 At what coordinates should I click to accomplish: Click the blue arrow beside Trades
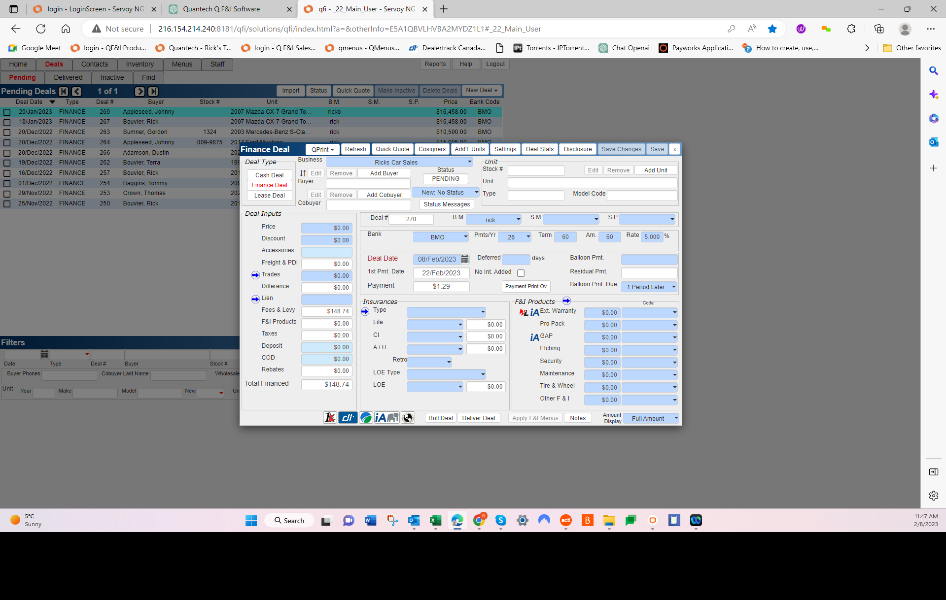[255, 275]
